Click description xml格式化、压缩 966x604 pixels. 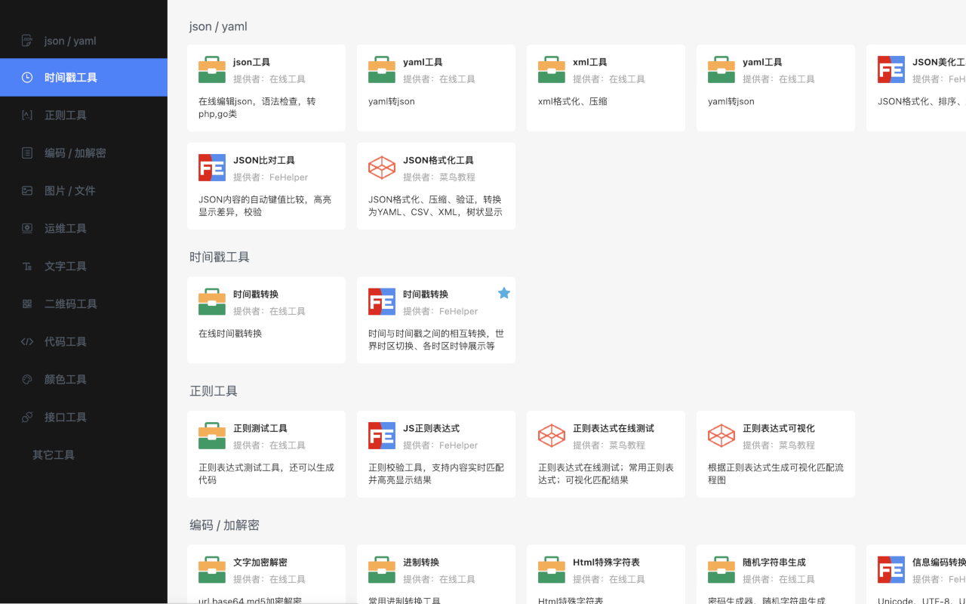tap(573, 101)
